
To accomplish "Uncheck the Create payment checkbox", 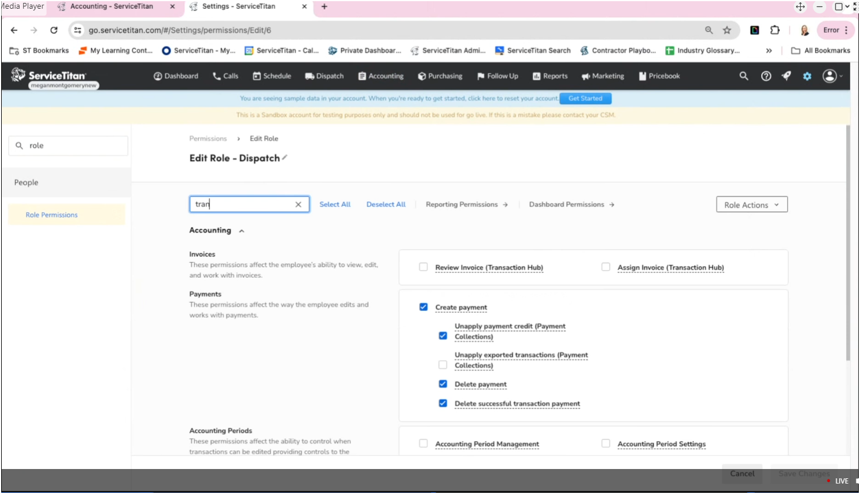I will click(423, 307).
